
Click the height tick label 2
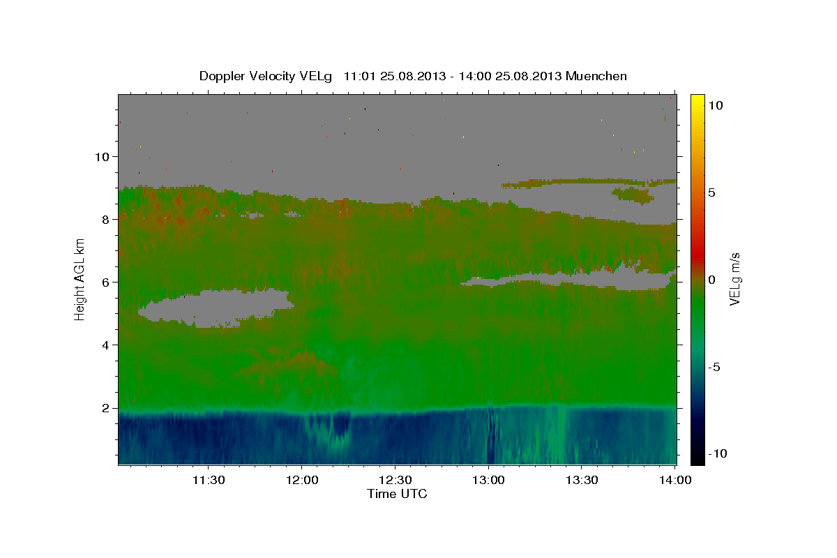pos(106,407)
